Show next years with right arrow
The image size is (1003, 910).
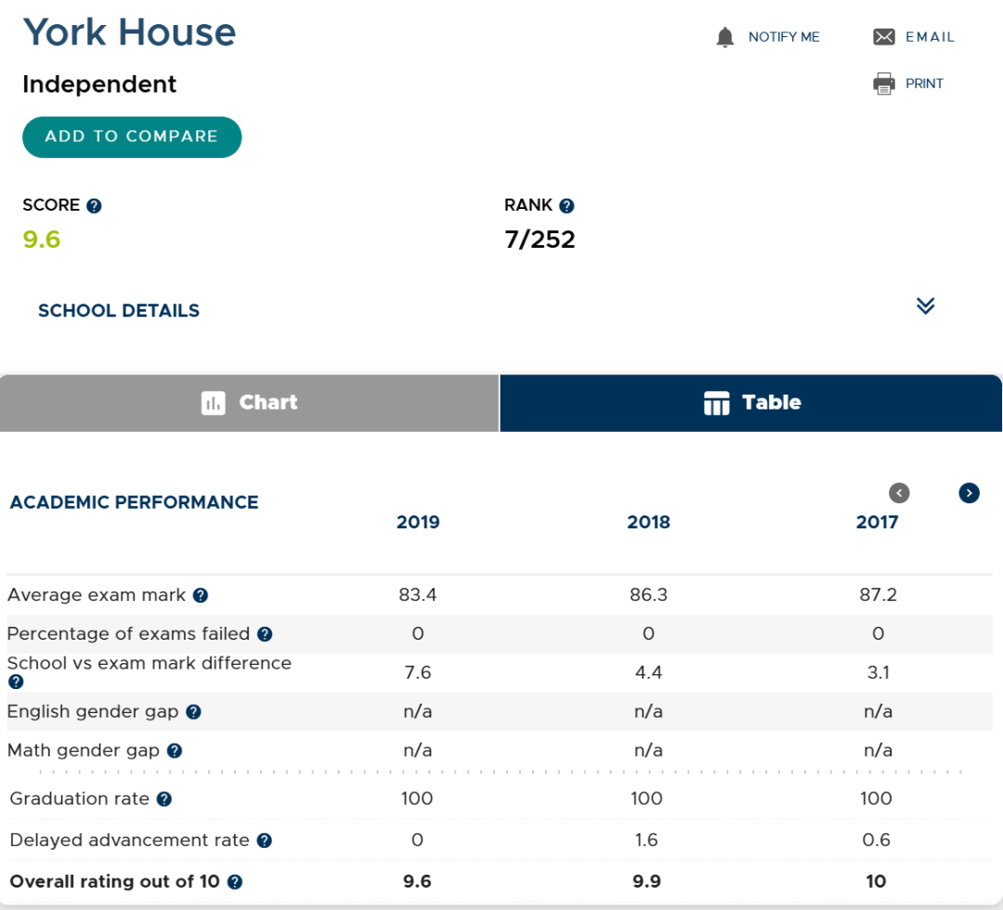[x=969, y=493]
